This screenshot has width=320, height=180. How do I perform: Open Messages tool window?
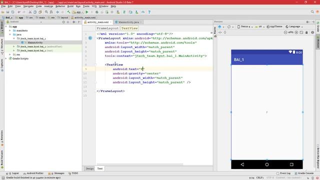[x=56, y=173]
